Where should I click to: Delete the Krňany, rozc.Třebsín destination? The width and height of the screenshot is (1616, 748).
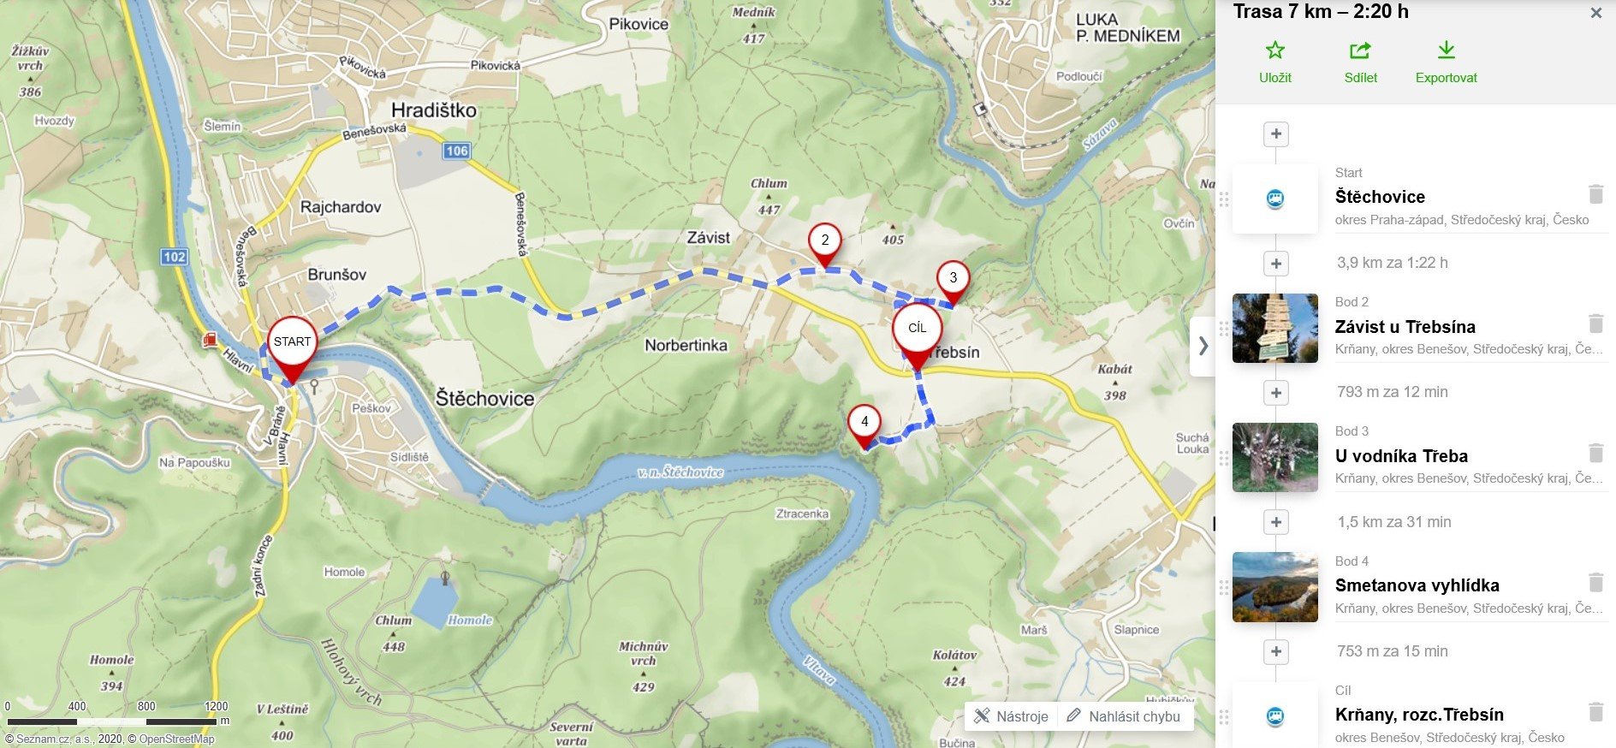point(1595,712)
